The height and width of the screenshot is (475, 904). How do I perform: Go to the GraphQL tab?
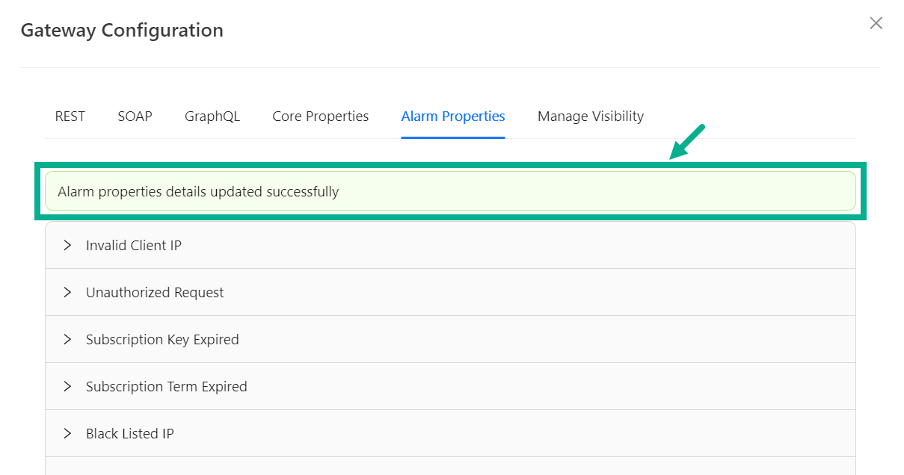click(x=212, y=117)
